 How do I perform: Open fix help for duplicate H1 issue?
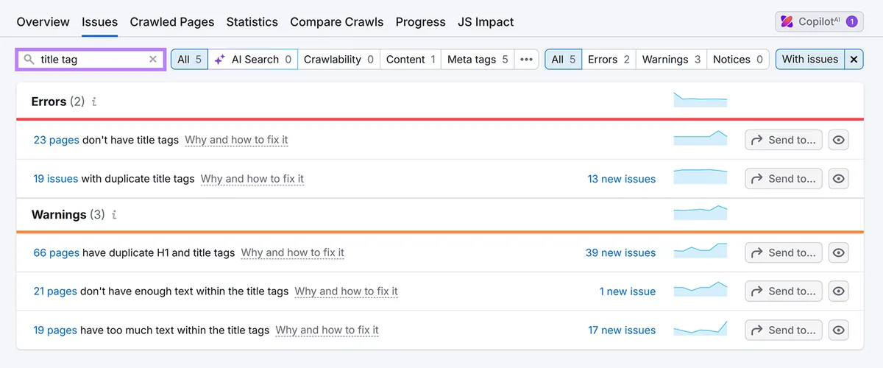pyautogui.click(x=293, y=252)
